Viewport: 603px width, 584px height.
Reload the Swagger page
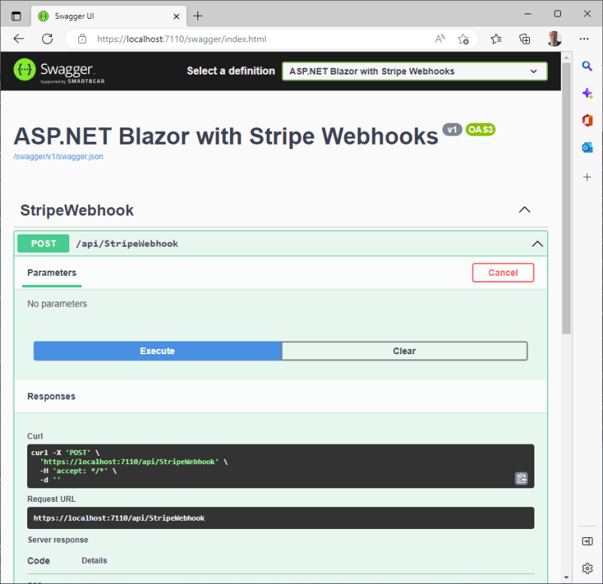47,39
